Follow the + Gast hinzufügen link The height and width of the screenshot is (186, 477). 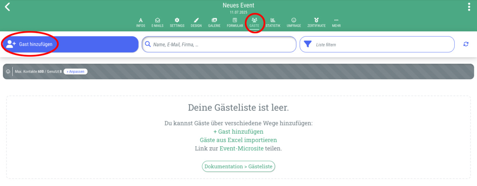coord(238,132)
